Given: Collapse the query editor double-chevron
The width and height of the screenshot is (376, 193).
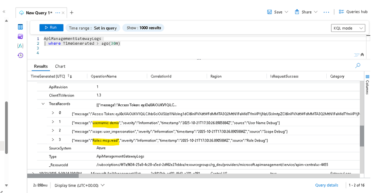Looking at the screenshot, I should (362, 55).
